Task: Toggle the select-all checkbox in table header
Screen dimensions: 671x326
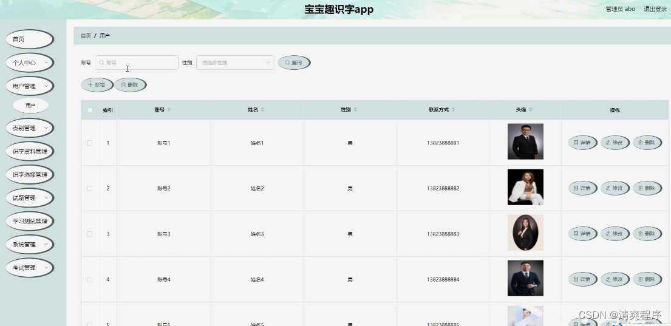Action: (x=90, y=110)
